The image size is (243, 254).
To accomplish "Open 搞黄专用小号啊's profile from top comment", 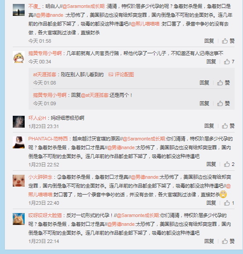I will (x=45, y=53).
